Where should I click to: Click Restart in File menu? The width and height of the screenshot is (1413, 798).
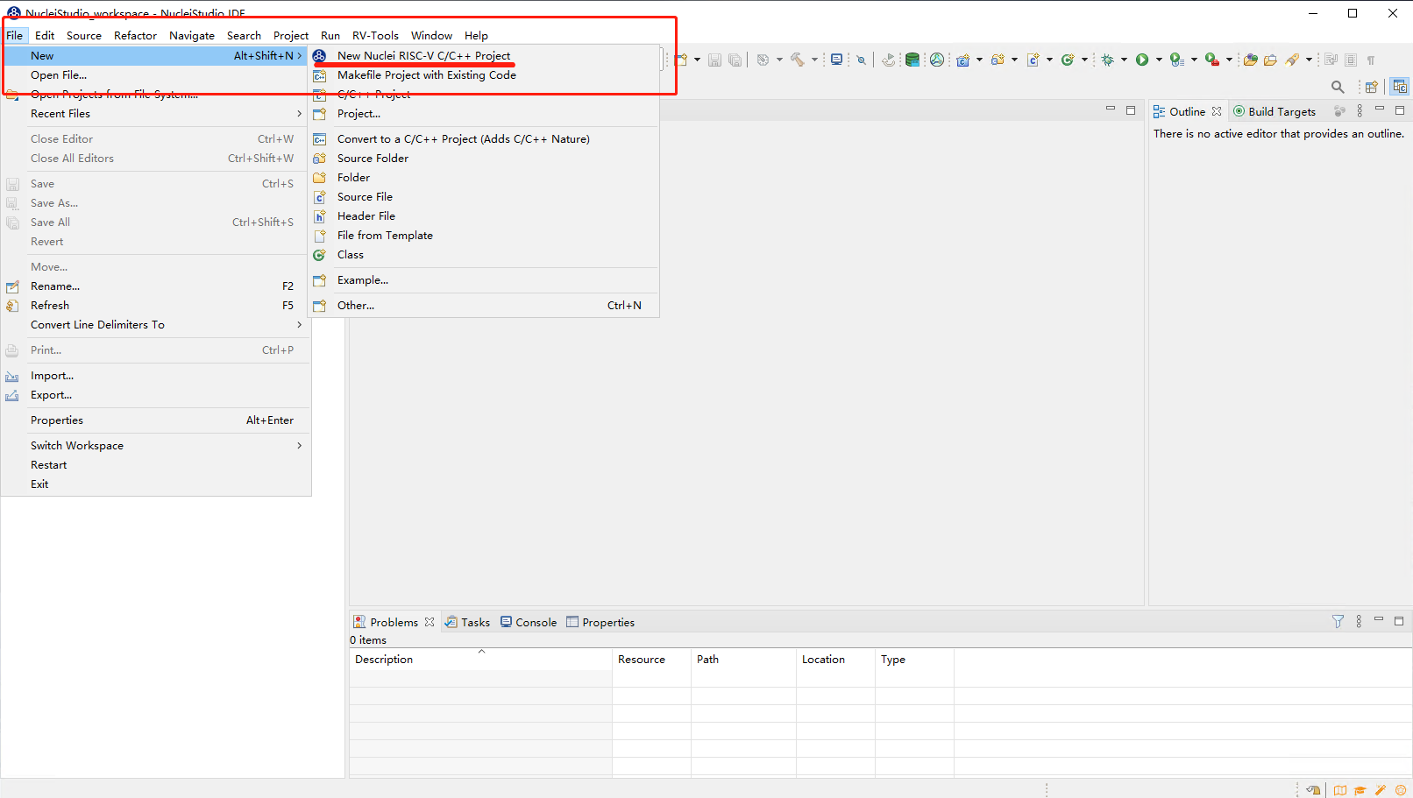[x=157, y=465]
